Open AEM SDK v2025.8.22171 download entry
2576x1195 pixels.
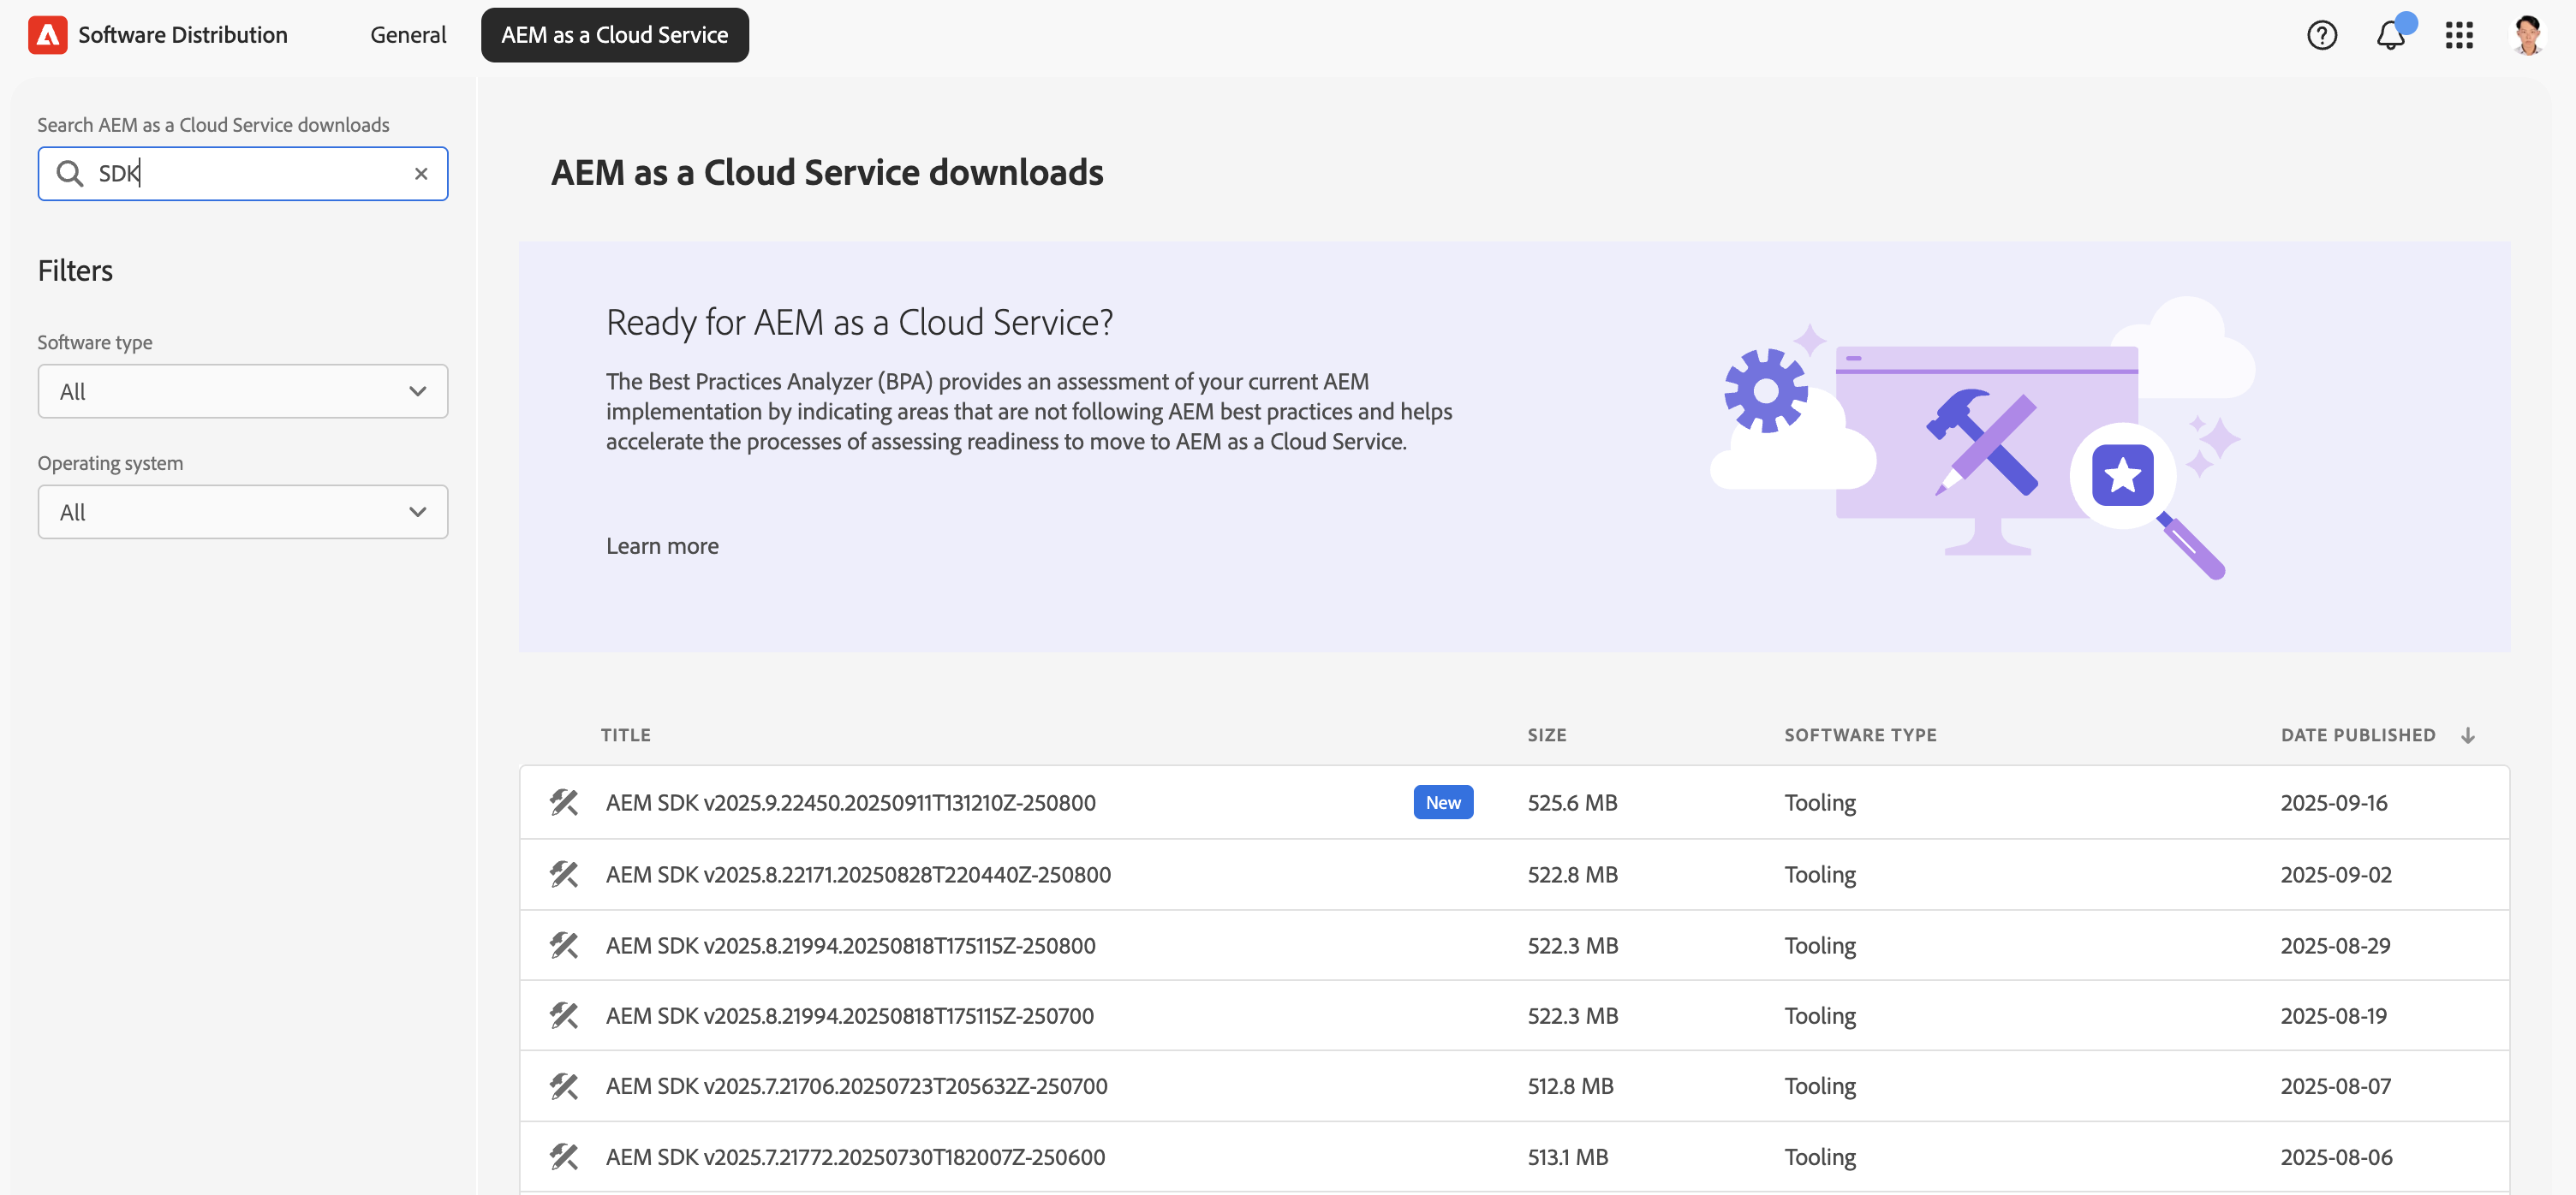858,875
